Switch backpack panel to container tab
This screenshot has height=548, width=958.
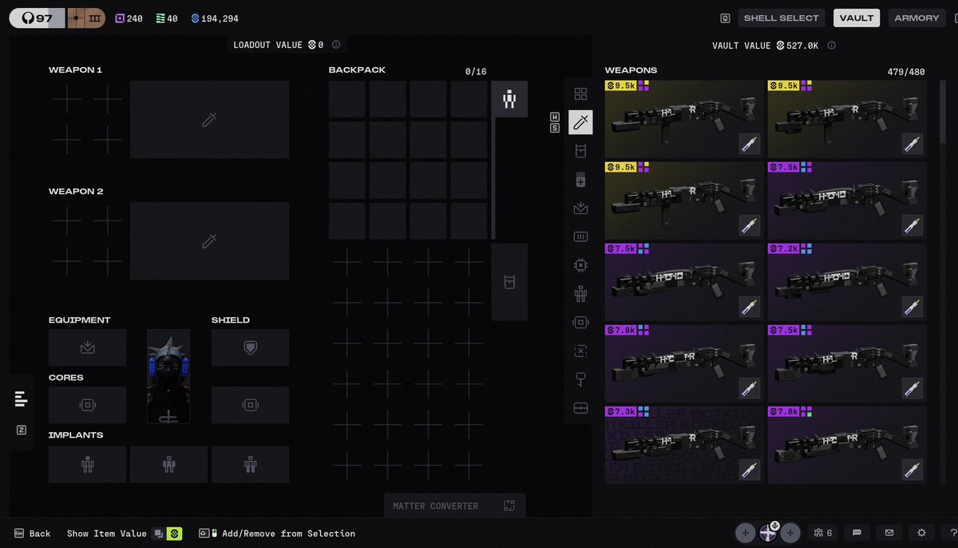509,282
